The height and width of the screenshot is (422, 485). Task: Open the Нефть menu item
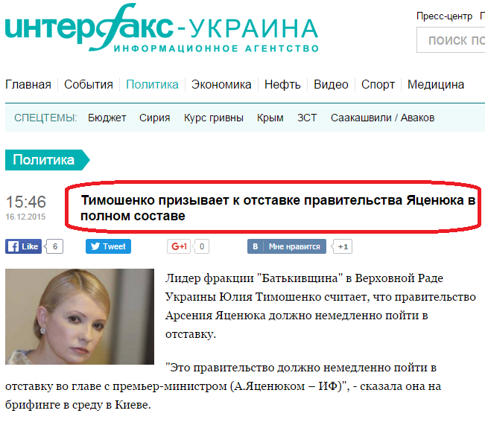pos(282,84)
